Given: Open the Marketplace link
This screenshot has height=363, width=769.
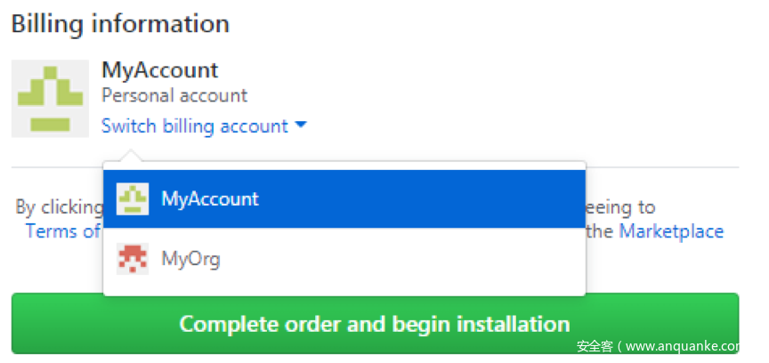Looking at the screenshot, I should [671, 231].
